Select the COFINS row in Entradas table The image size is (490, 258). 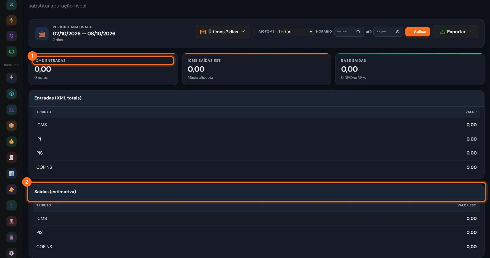257,168
